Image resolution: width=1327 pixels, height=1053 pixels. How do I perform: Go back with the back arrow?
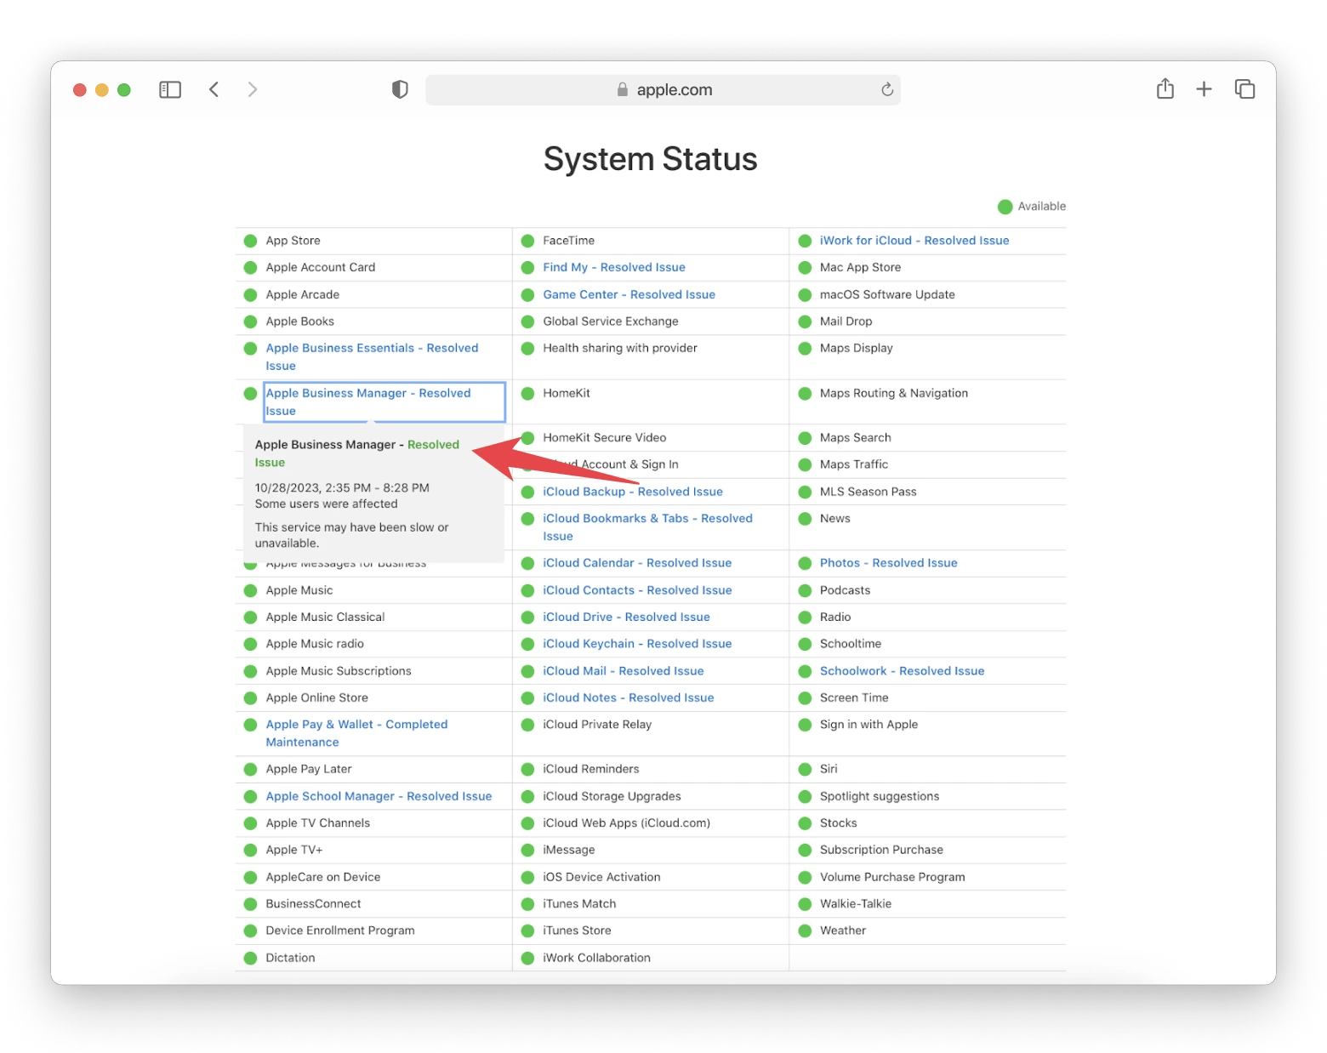pos(214,89)
